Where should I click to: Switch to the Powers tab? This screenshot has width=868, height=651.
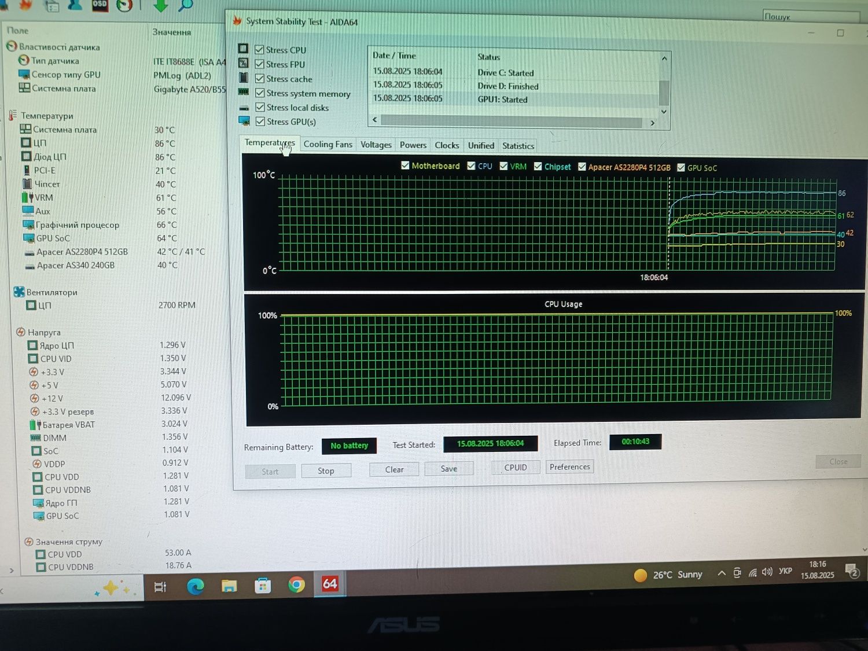coord(413,145)
